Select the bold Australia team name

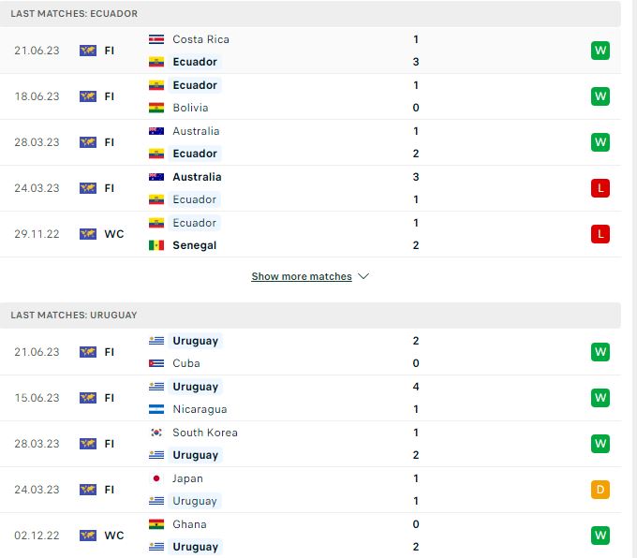(x=197, y=177)
